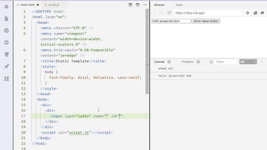This screenshot has height=150, width=267.
Task: Click the DOCTYPE html line
Action: click(x=48, y=11)
